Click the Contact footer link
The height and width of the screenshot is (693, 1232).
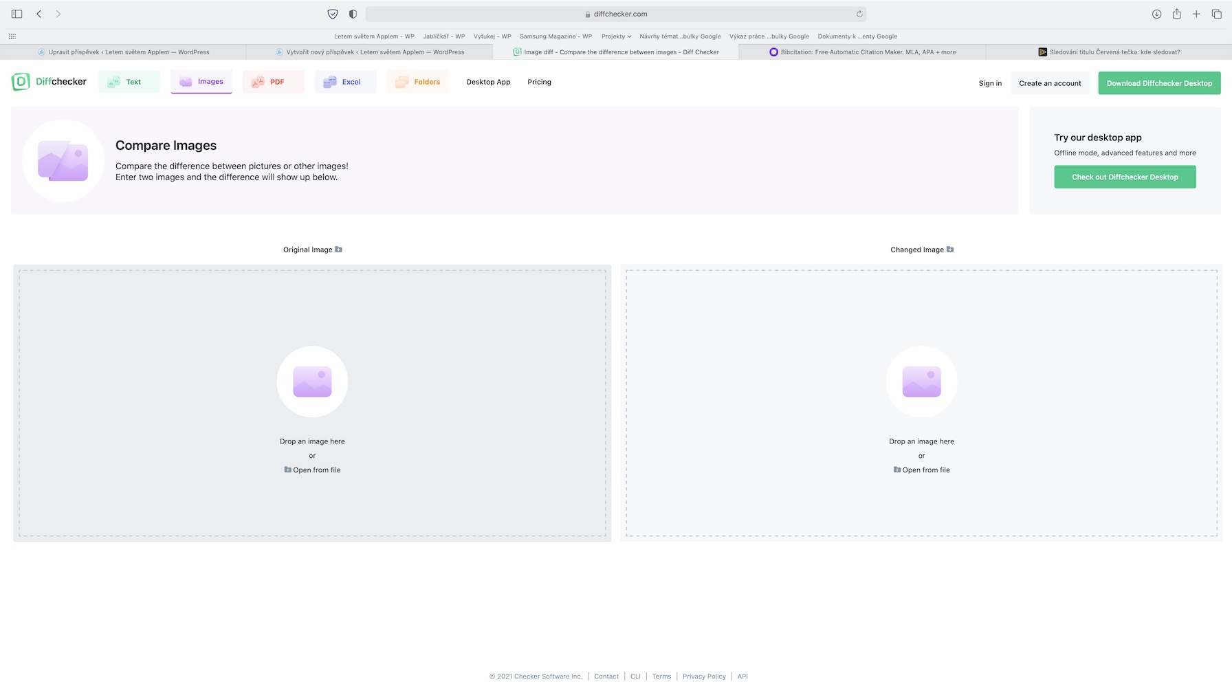(x=606, y=676)
